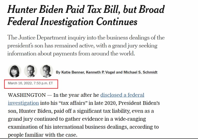Screen dimensions: 198x139
Task: Click the word "By" in the byline
Action: point(58,72)
